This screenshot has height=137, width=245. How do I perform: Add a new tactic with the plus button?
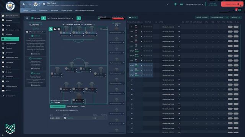click(79, 18)
